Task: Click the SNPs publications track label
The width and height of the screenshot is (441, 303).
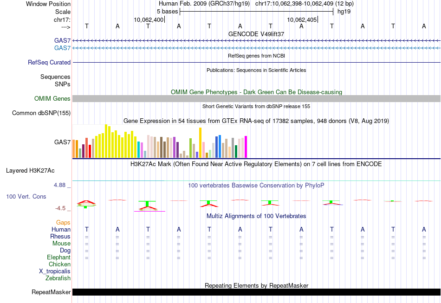Action: pos(63,84)
